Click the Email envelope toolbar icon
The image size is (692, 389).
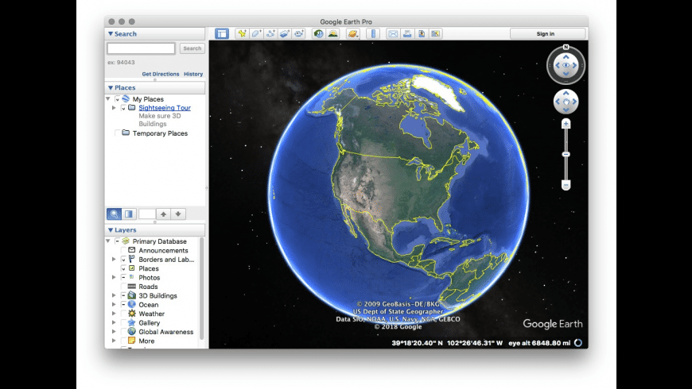[x=393, y=33]
